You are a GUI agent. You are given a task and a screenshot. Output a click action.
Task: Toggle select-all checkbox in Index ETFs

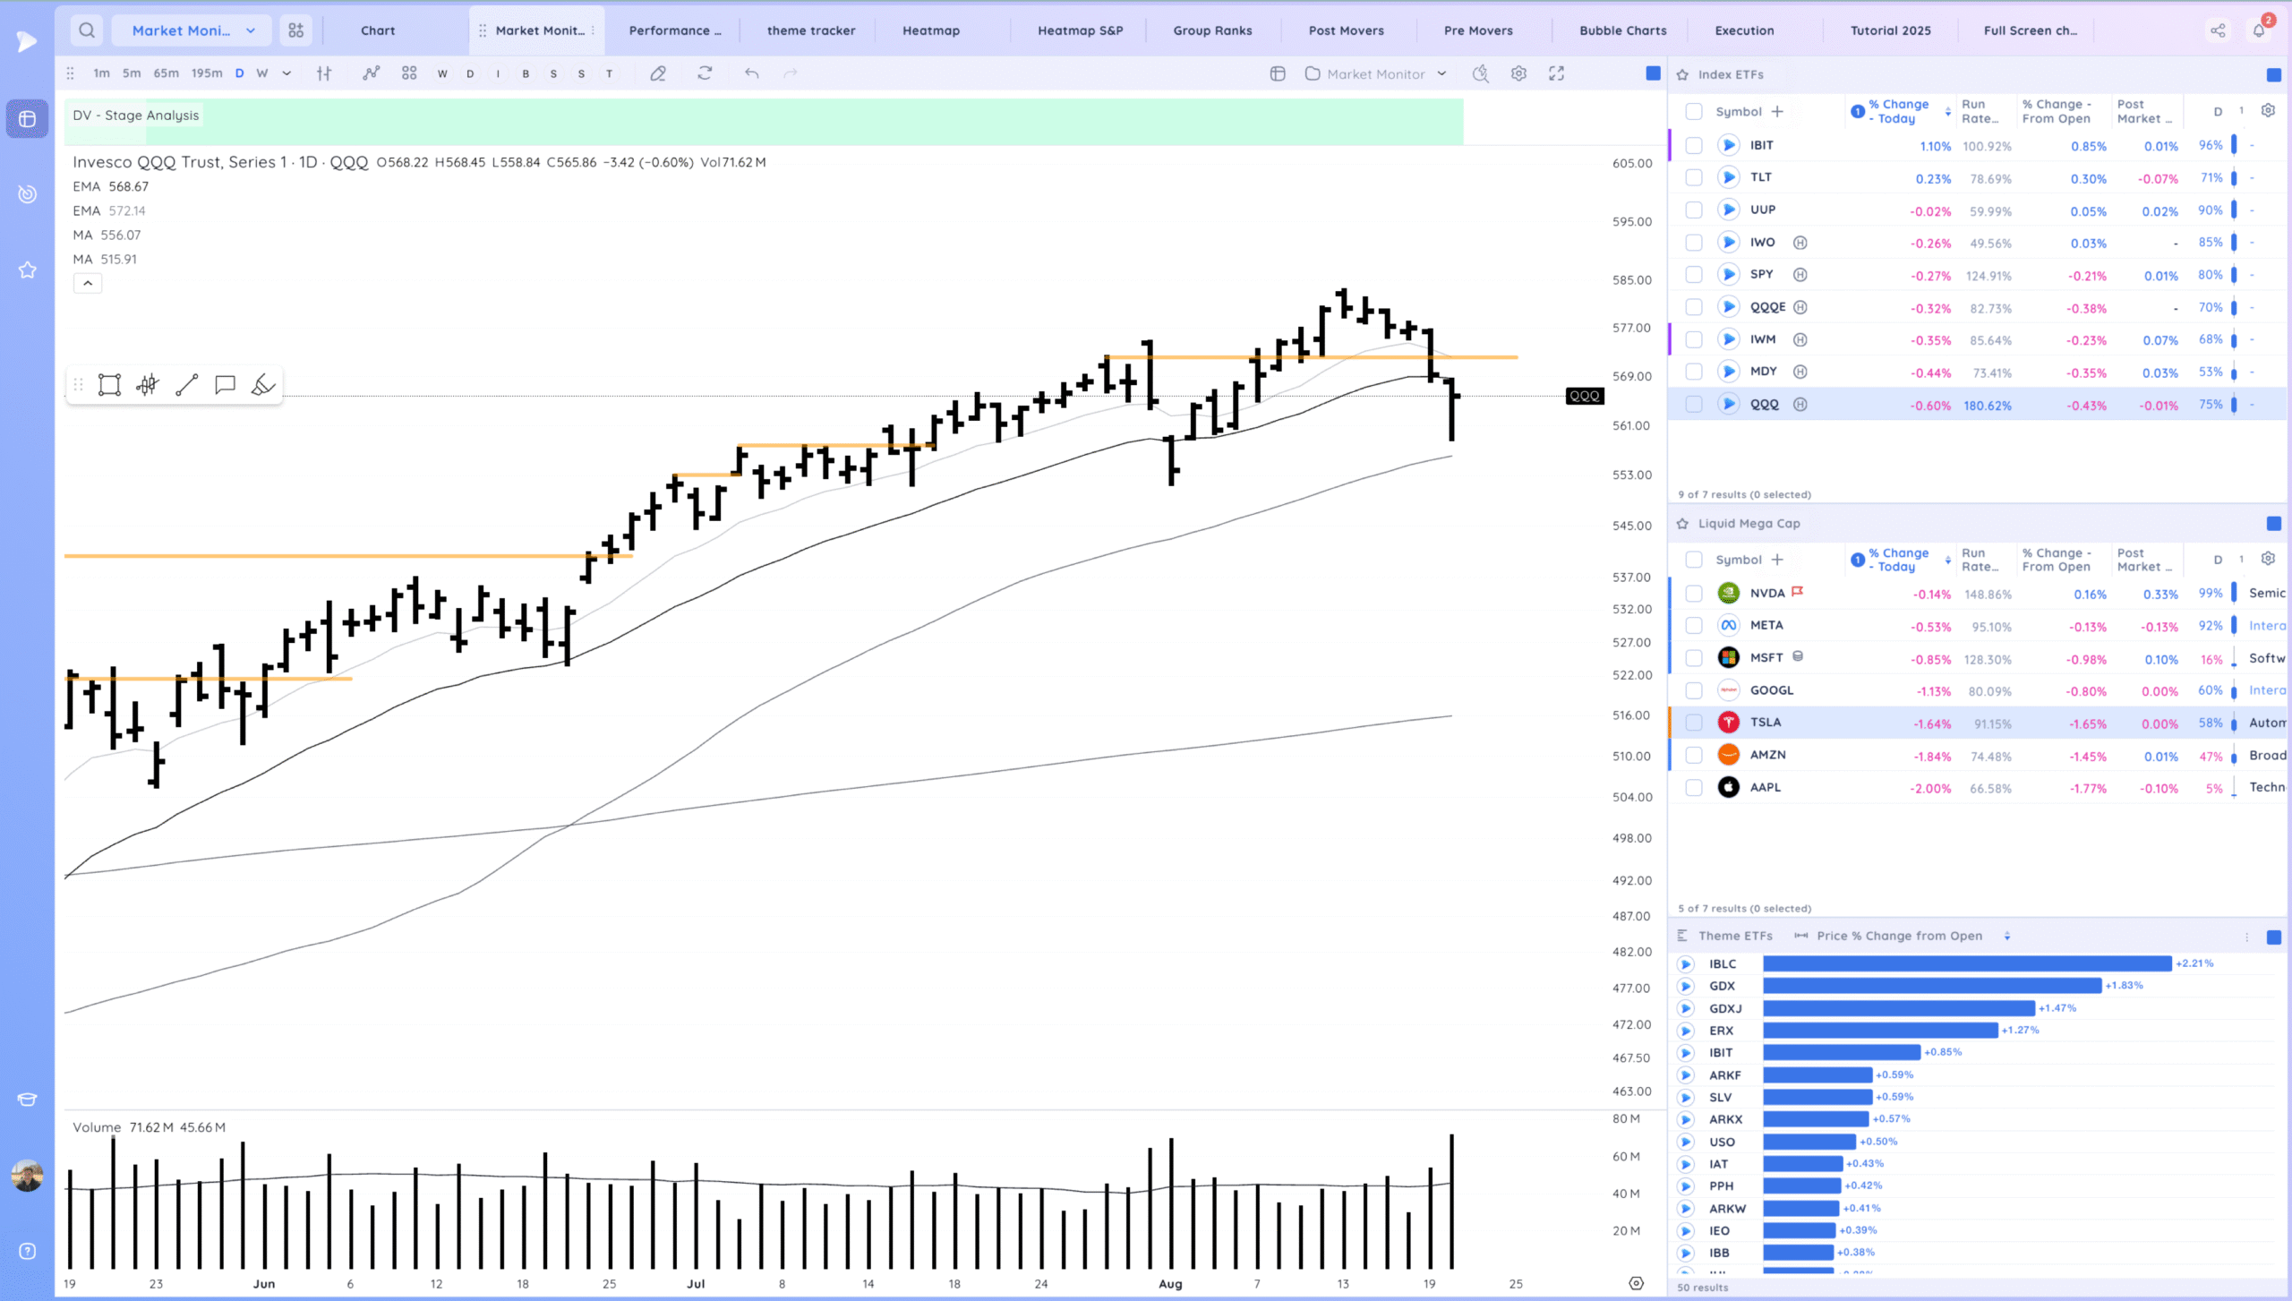click(x=1693, y=111)
